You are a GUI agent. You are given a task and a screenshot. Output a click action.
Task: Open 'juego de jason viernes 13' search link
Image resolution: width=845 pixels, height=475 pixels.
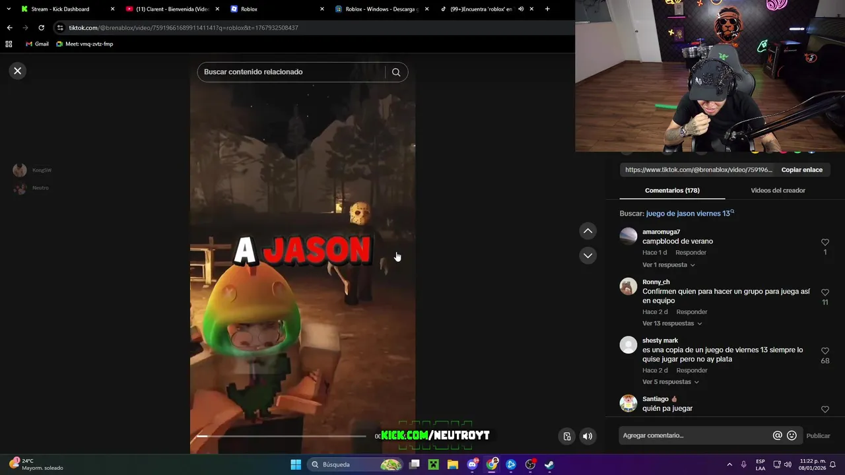tap(690, 213)
